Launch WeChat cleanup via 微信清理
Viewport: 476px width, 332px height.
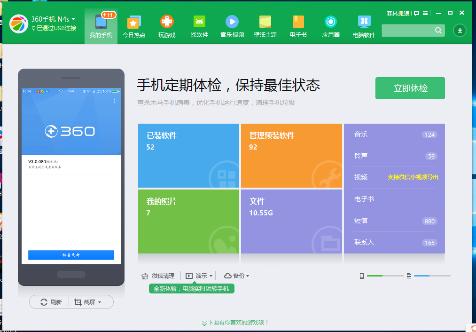(158, 276)
